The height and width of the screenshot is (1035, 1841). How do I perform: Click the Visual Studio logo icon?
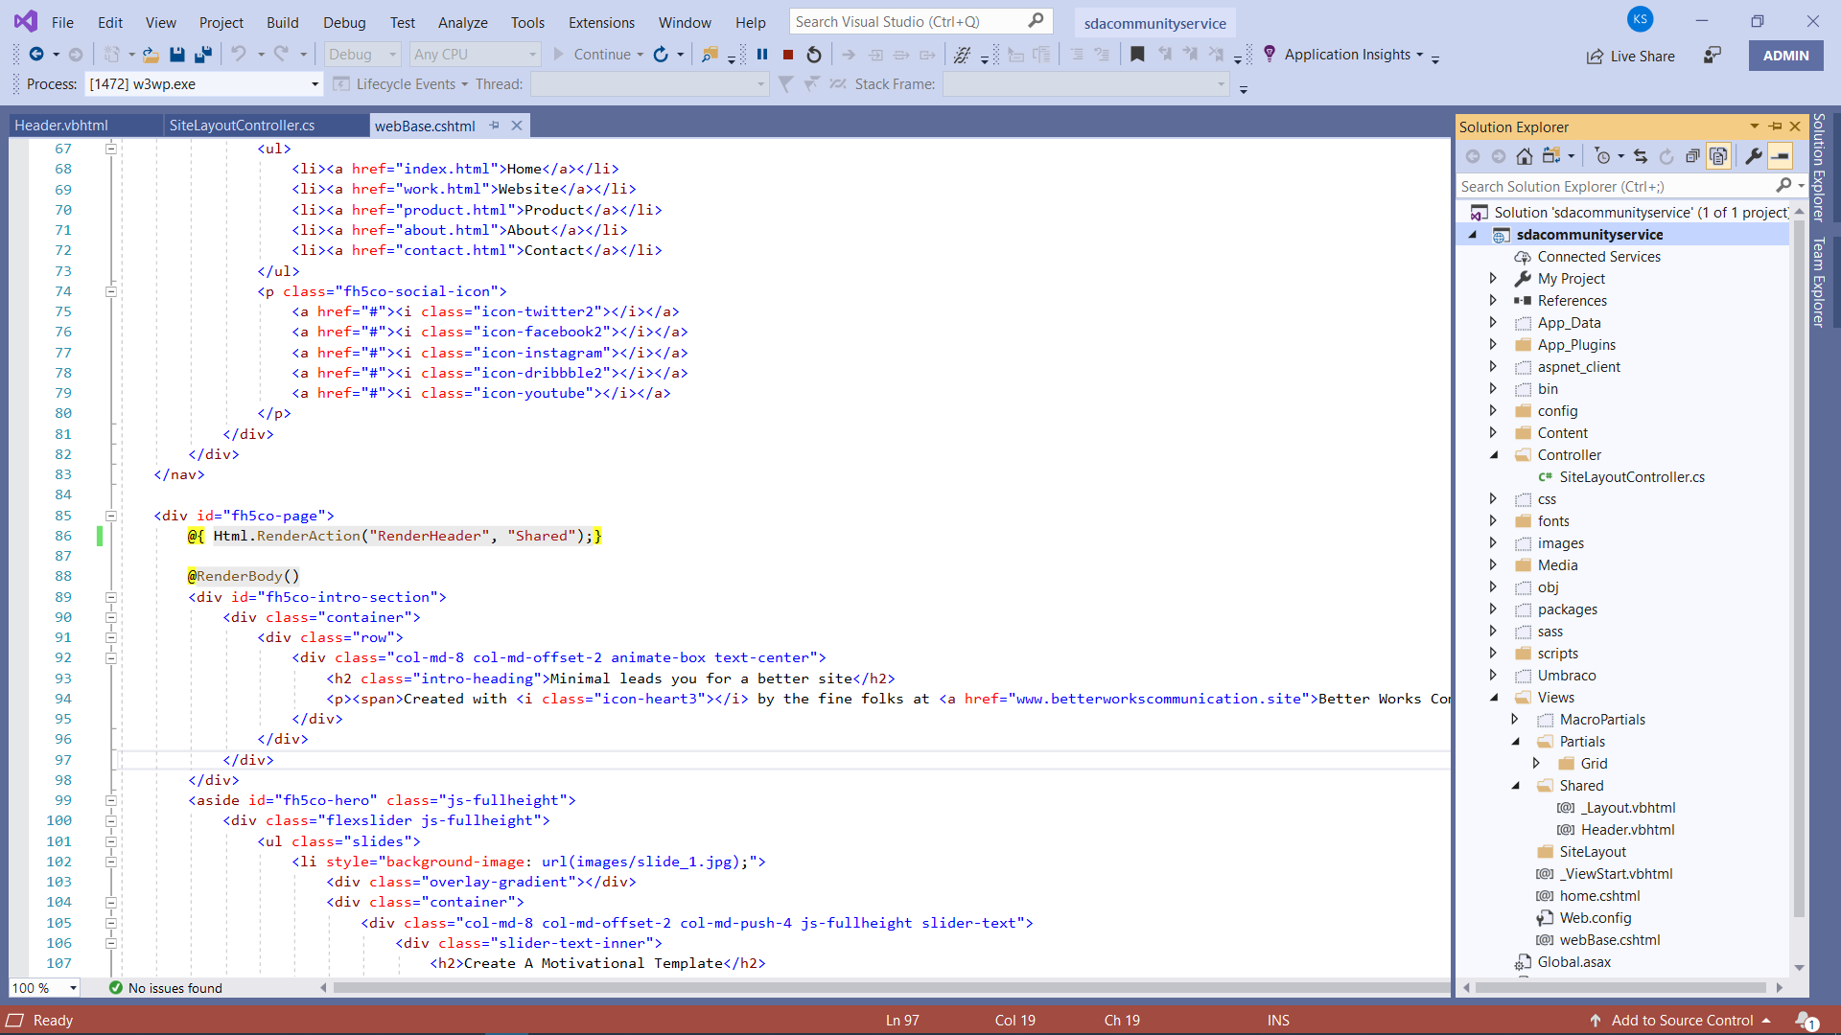point(26,21)
